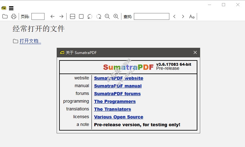Image resolution: width=245 pixels, height=147 pixels.
Task: Zoom out with the magnifier minus icon
Action: (107, 16)
